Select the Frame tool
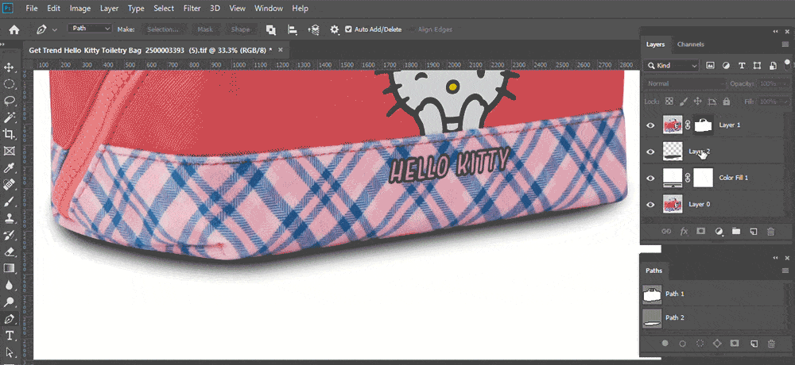Image resolution: width=795 pixels, height=365 pixels. (x=9, y=151)
